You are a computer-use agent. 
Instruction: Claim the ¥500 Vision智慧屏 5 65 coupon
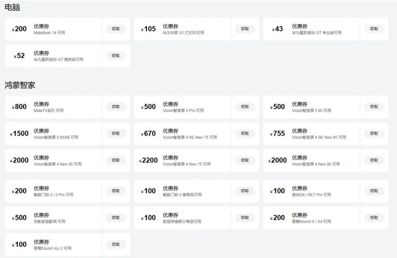tap(374, 107)
